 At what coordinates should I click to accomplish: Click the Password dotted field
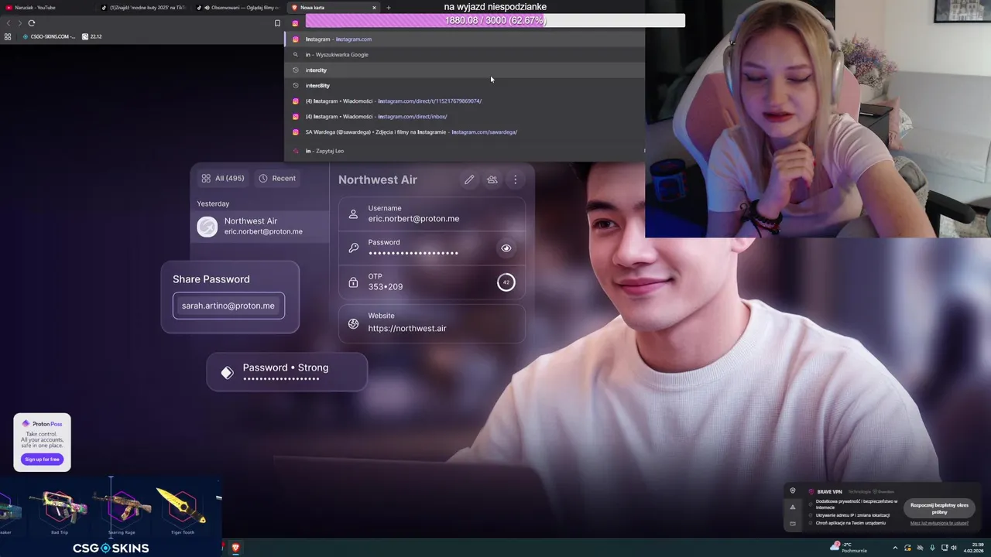(432, 248)
